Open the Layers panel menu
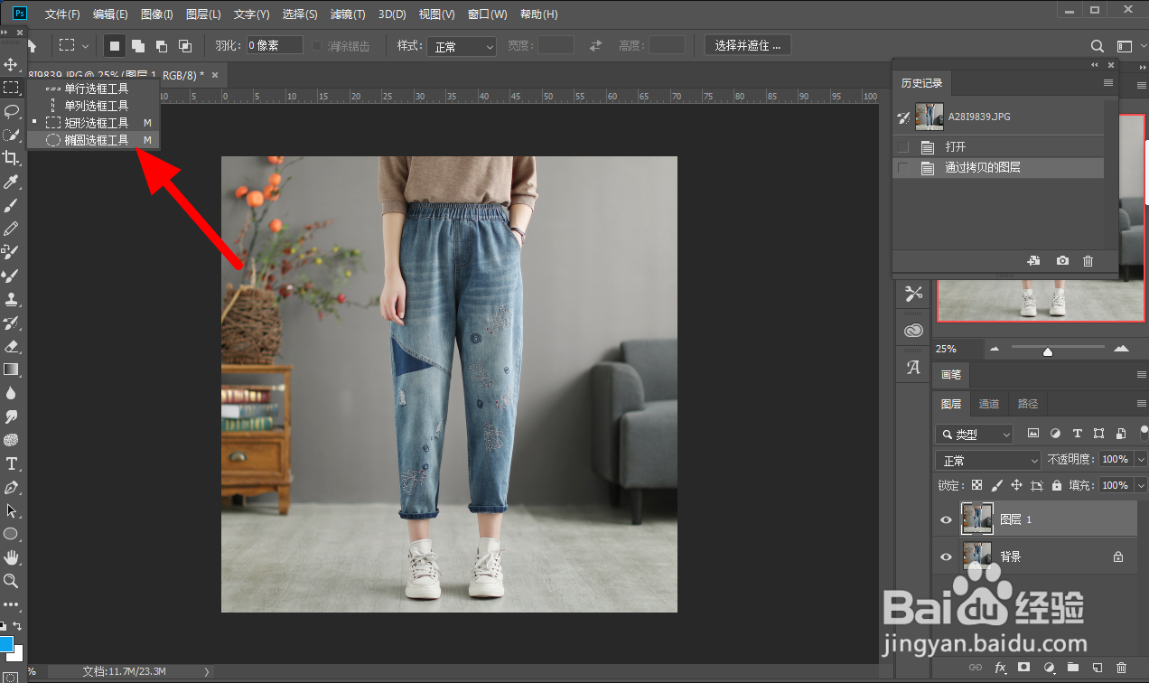This screenshot has width=1149, height=683. pos(1141,404)
